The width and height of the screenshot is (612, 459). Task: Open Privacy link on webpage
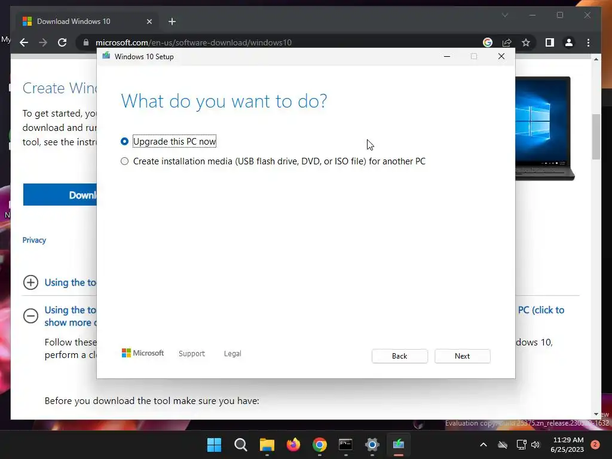coord(34,240)
